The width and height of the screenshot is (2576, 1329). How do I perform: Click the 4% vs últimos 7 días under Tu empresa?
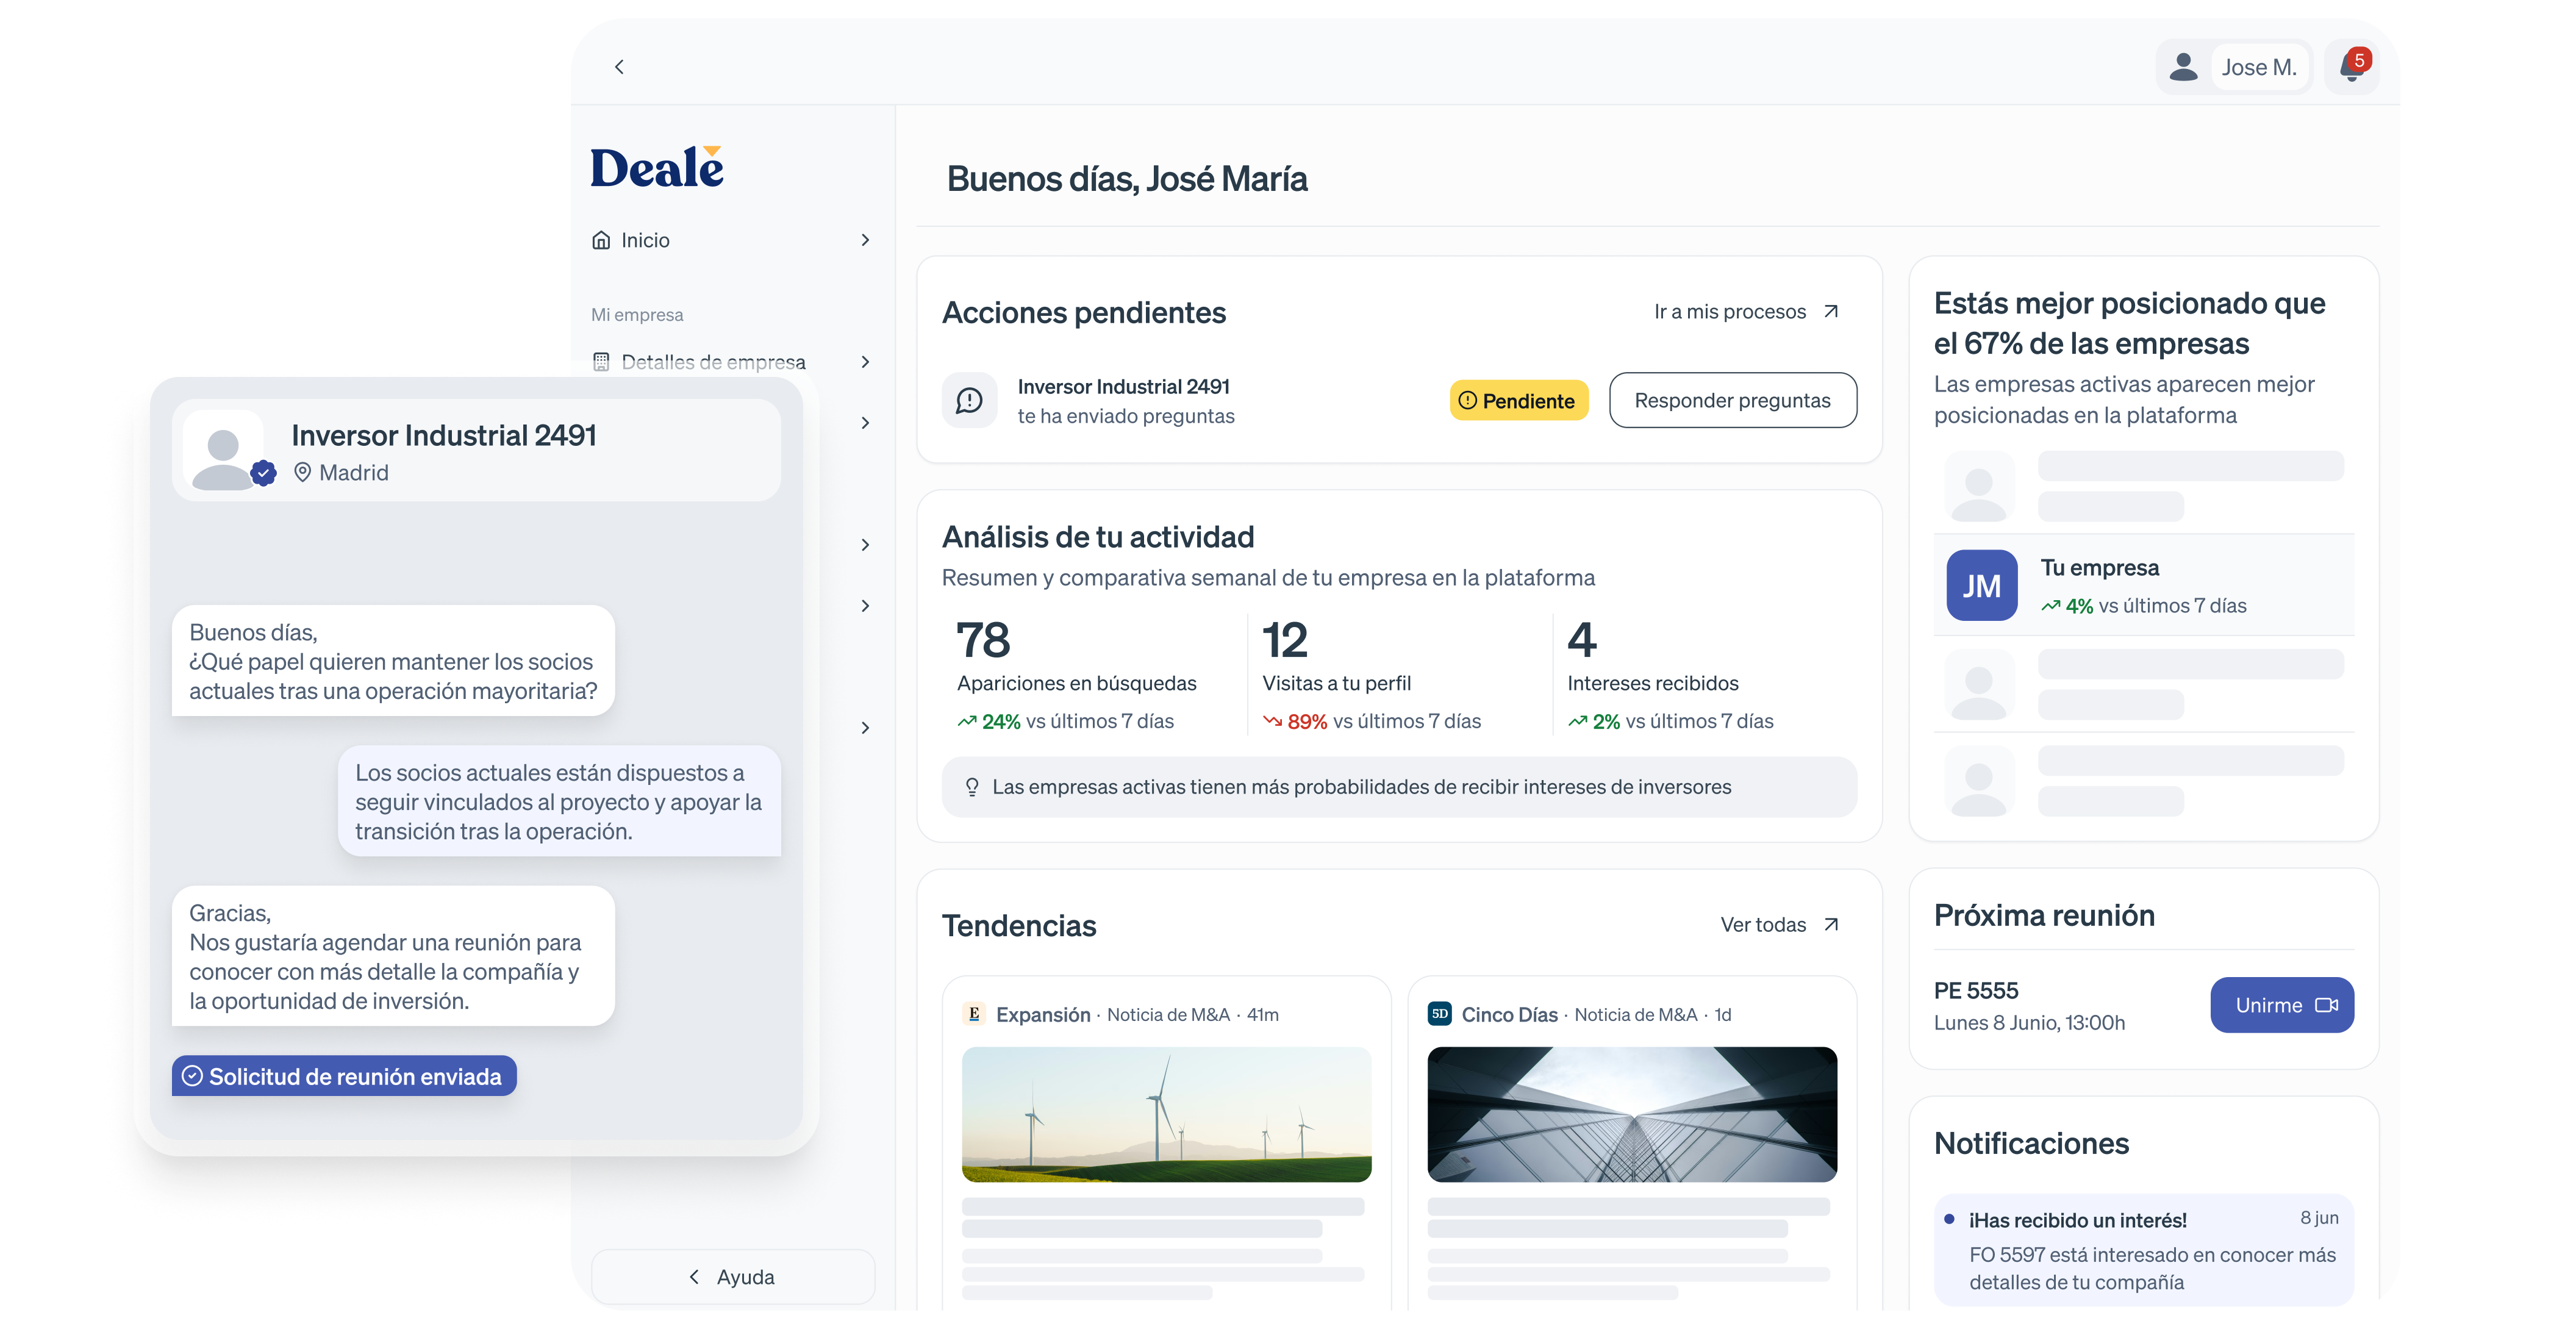2143,607
